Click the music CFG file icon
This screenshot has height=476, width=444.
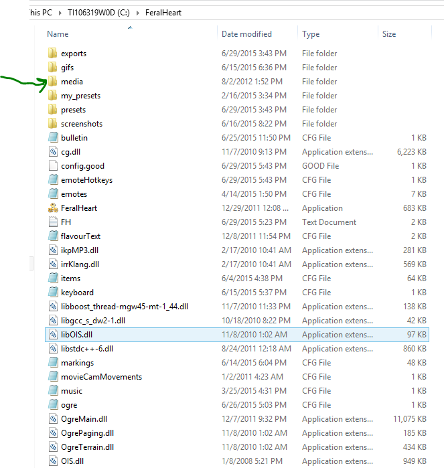(x=53, y=391)
